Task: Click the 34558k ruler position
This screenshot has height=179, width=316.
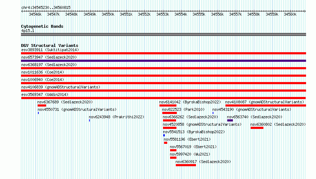Action: pyautogui.click(x=254, y=14)
